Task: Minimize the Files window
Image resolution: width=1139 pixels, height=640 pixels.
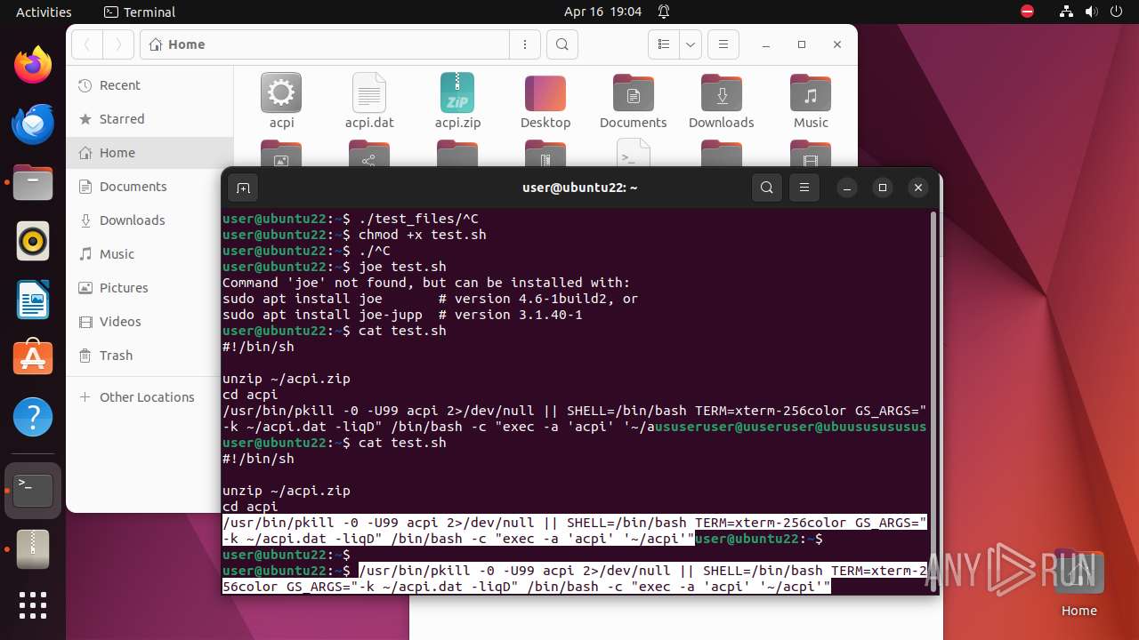Action: tap(765, 44)
